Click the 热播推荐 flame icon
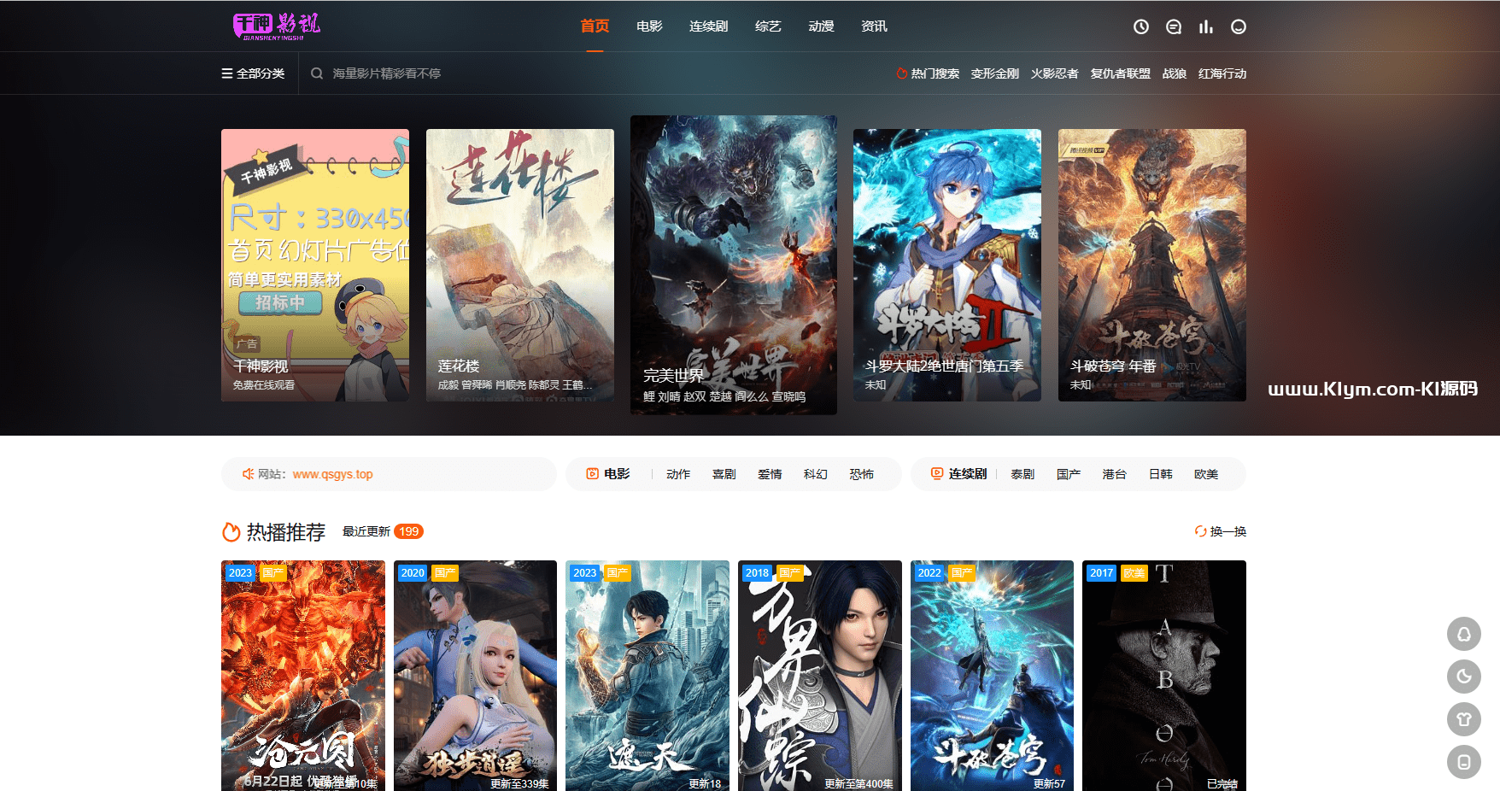Viewport: 1500px width, 791px height. tap(231, 532)
